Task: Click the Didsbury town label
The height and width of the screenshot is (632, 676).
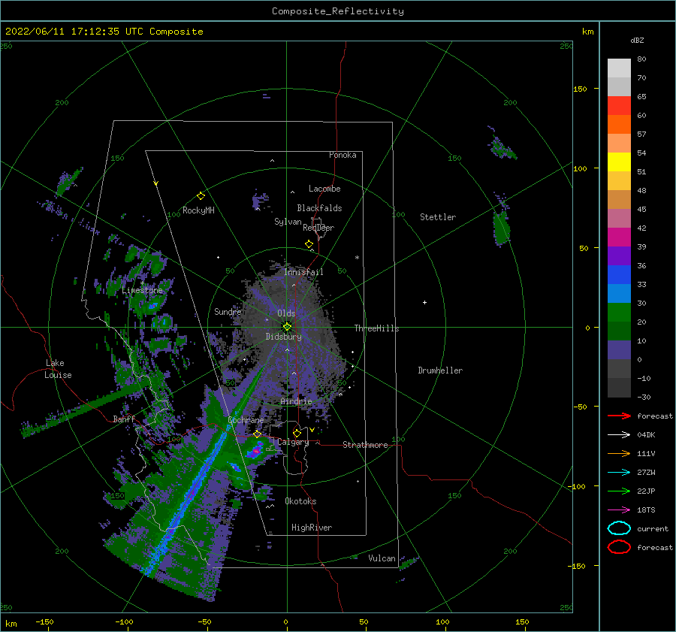Action: pyautogui.click(x=283, y=337)
